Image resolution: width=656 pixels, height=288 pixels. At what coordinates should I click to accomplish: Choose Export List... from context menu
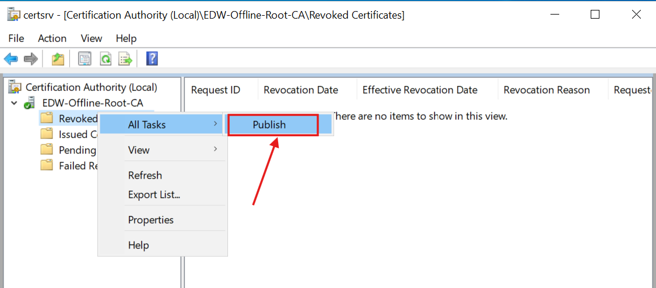point(163,194)
